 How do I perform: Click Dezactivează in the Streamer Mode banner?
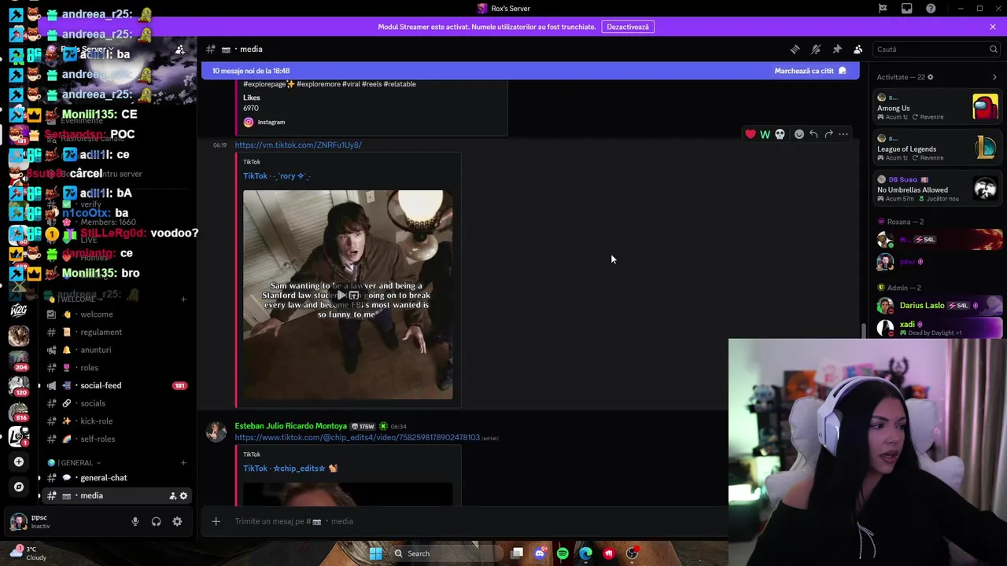[x=628, y=27]
